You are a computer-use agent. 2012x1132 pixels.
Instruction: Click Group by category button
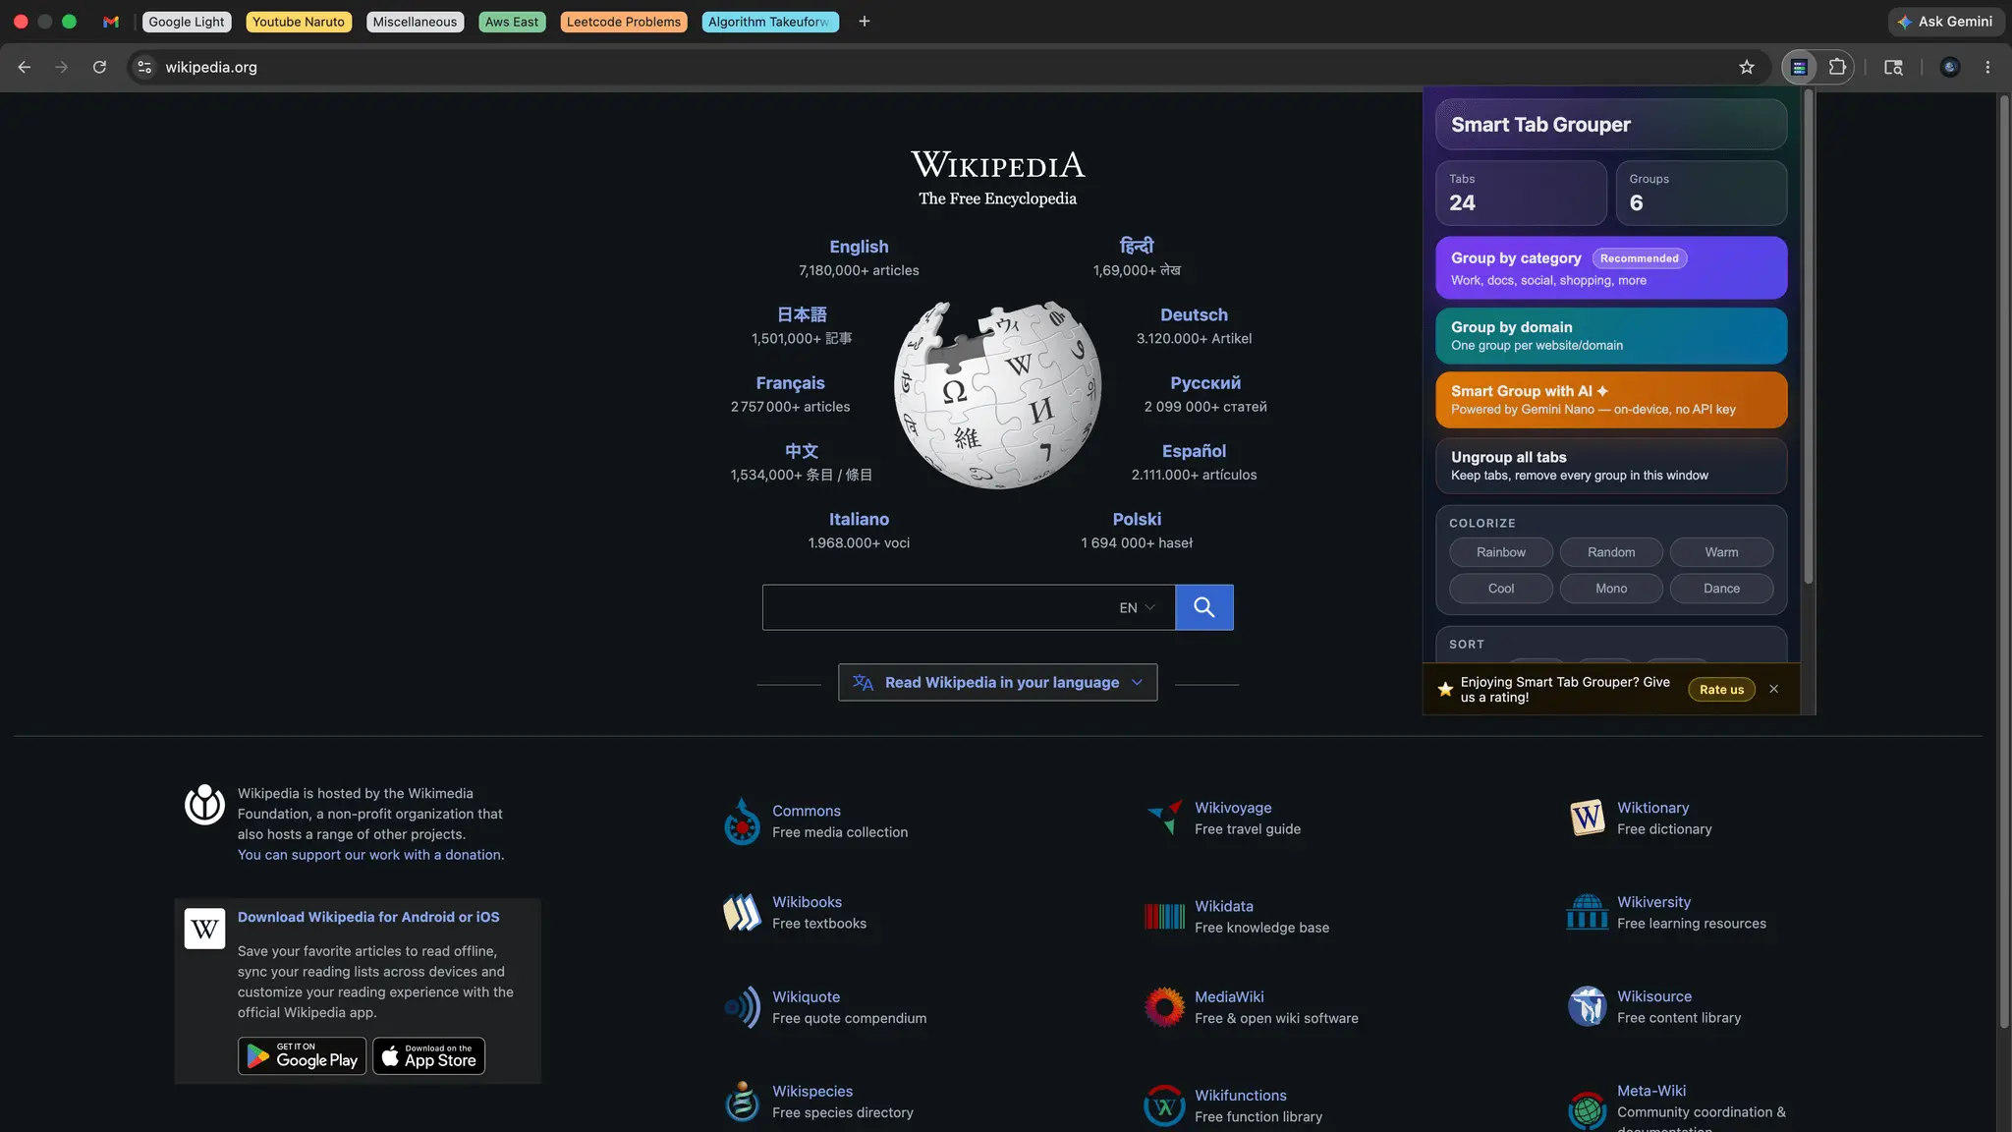pyautogui.click(x=1610, y=267)
